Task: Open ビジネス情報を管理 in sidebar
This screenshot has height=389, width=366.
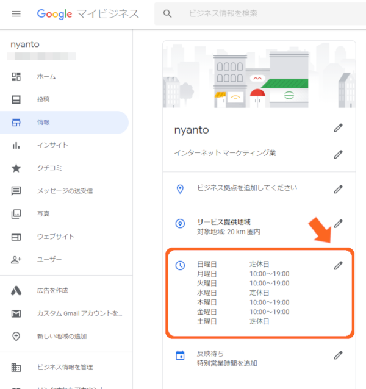Action: [x=64, y=368]
